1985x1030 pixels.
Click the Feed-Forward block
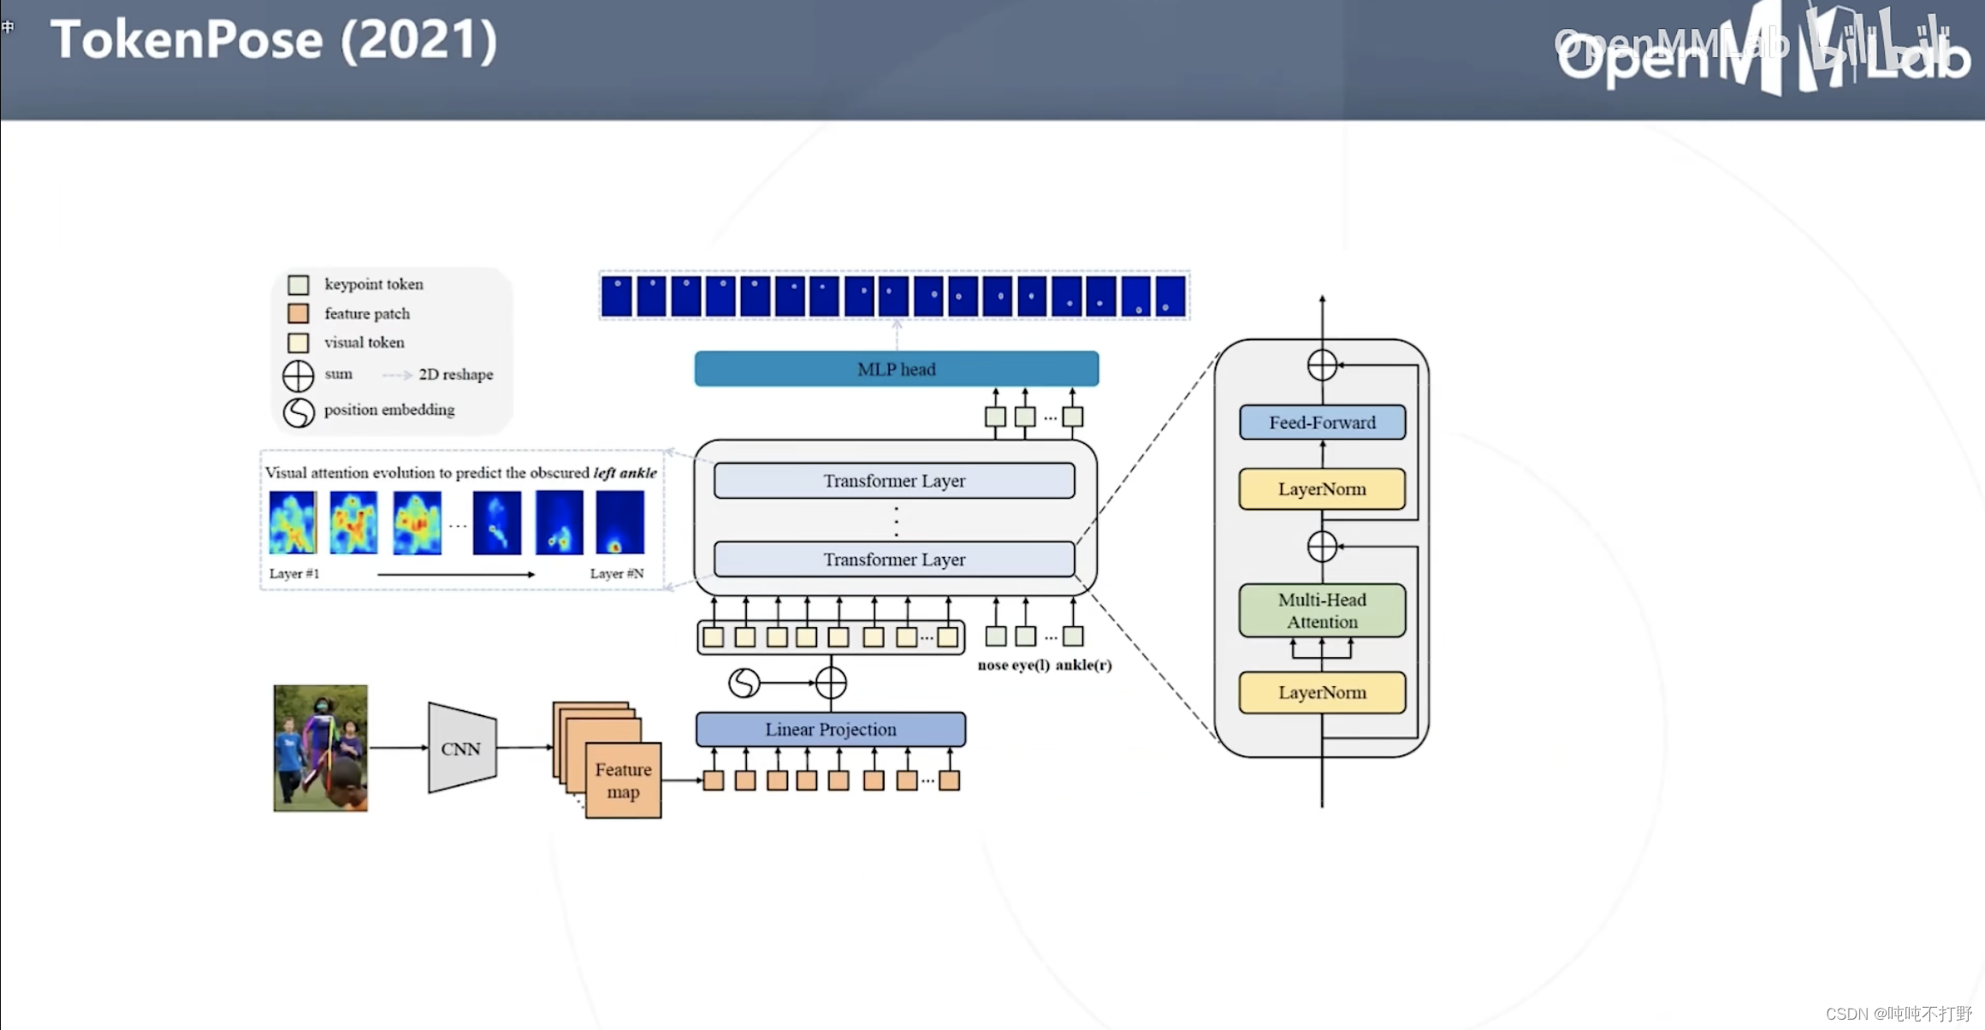coord(1322,423)
